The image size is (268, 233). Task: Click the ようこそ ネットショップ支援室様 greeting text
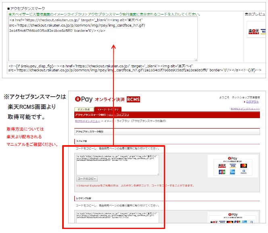click(x=239, y=98)
